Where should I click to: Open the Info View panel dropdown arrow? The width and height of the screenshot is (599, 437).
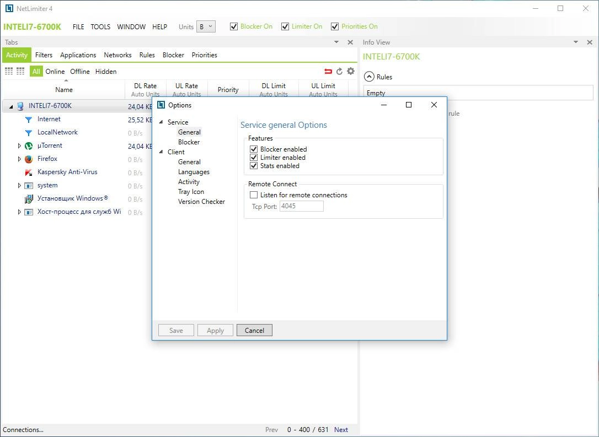576,42
